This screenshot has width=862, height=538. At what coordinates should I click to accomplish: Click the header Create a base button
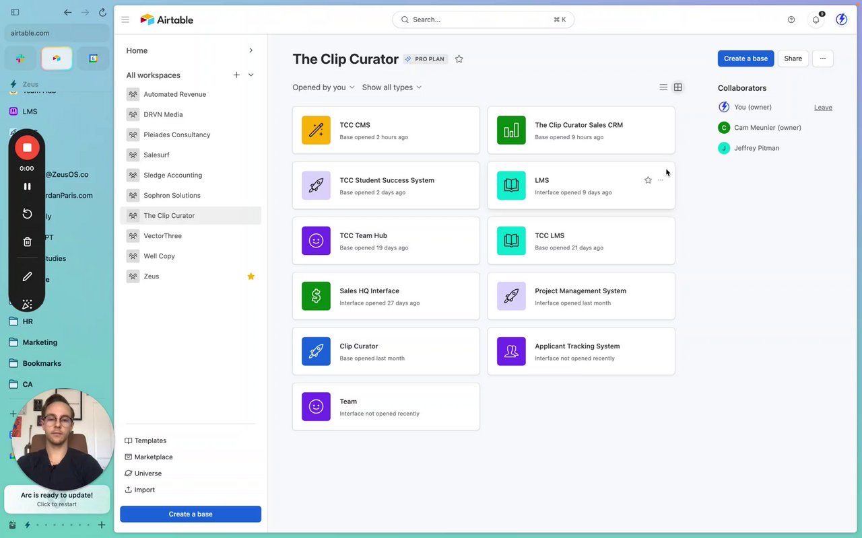point(745,59)
